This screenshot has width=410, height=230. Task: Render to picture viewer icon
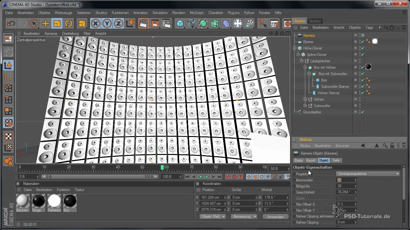(155, 24)
